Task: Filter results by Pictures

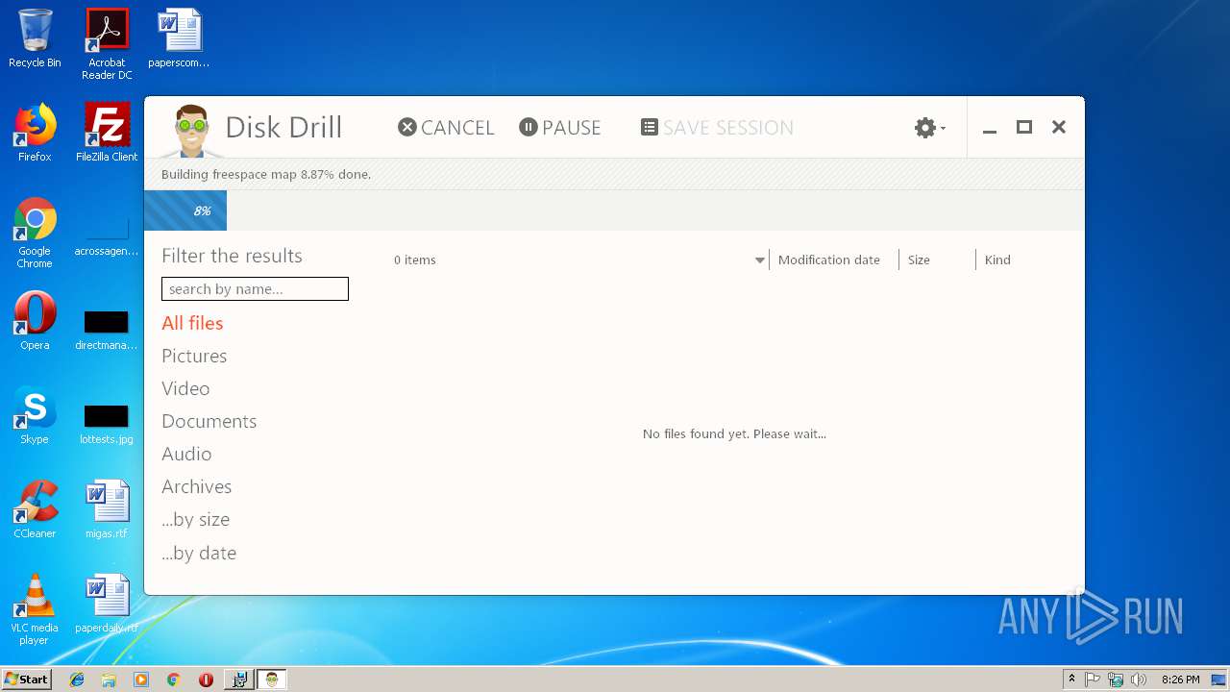Action: click(194, 356)
